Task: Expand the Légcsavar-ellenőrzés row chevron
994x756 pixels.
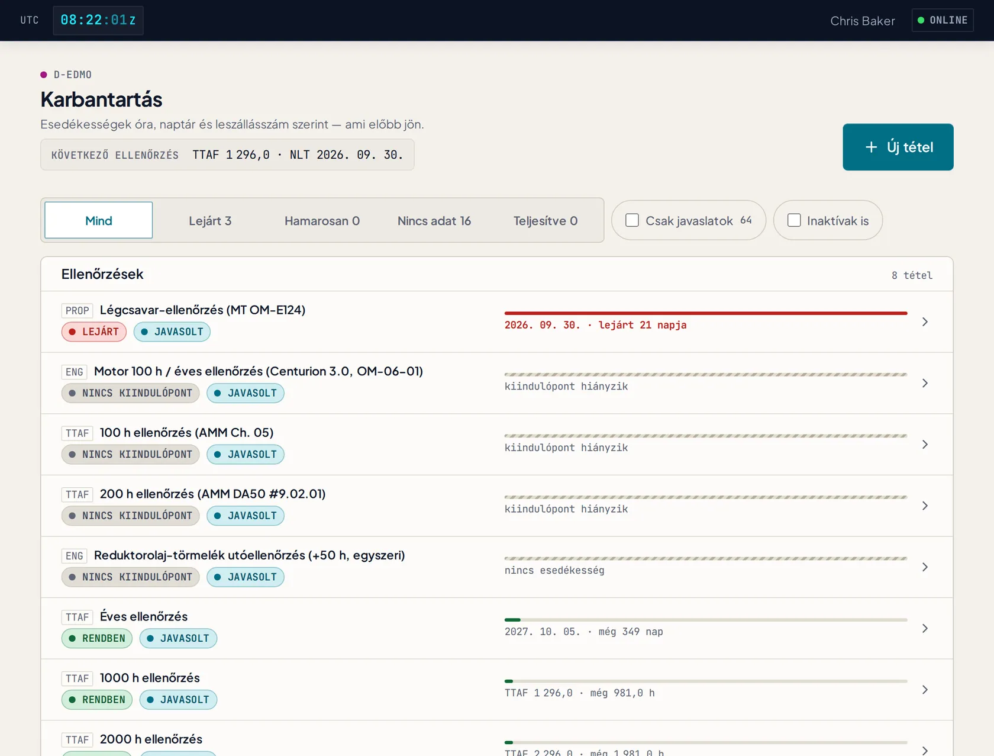Action: point(925,321)
